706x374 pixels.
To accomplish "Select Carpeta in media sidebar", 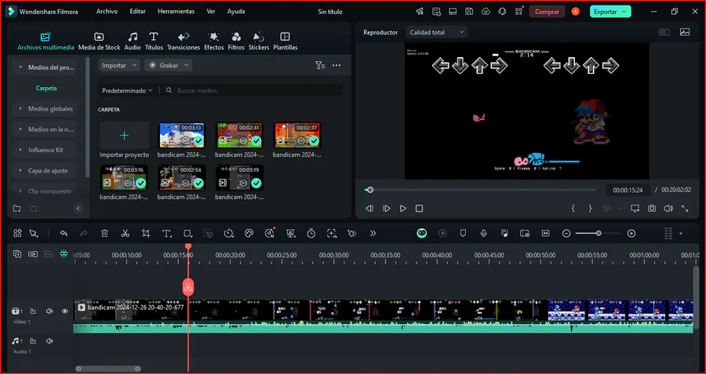I will click(x=46, y=89).
